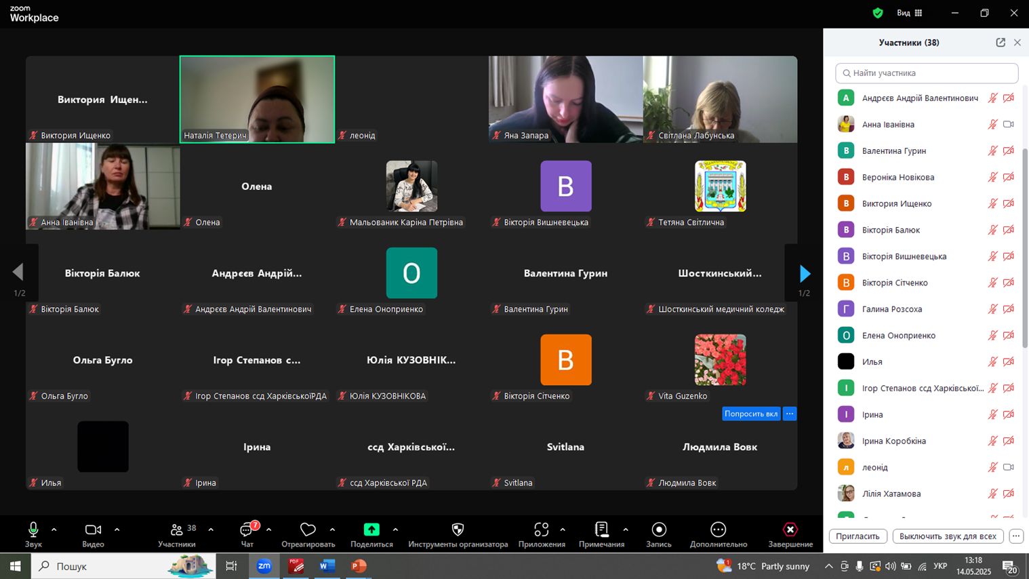
Task: Click the Пригласить button
Action: coord(857,536)
